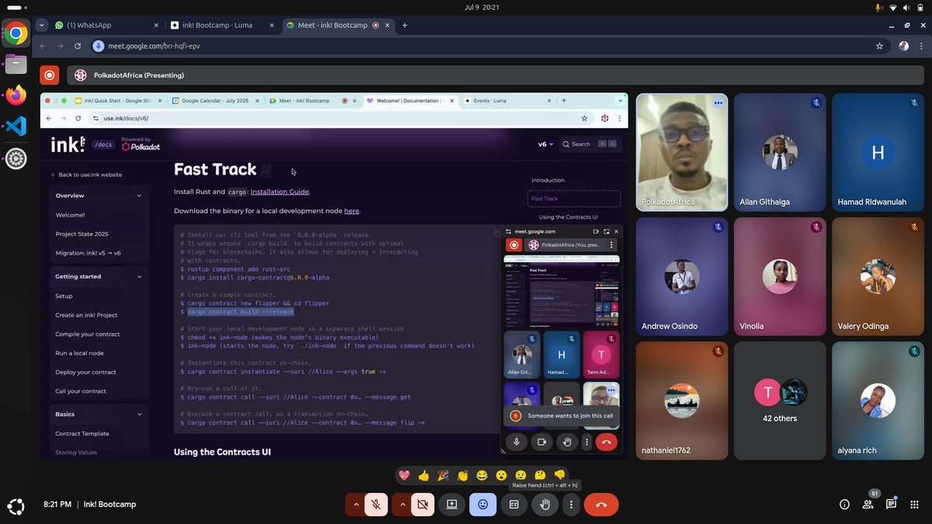The width and height of the screenshot is (932, 524).
Task: Open the ink! Bootcamp Luma tab
Action: [x=217, y=25]
